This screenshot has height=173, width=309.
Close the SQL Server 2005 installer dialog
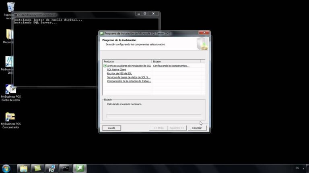[x=204, y=32]
